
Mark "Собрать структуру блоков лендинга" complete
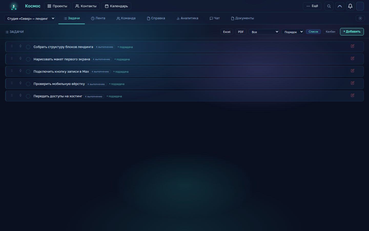[x=28, y=47]
